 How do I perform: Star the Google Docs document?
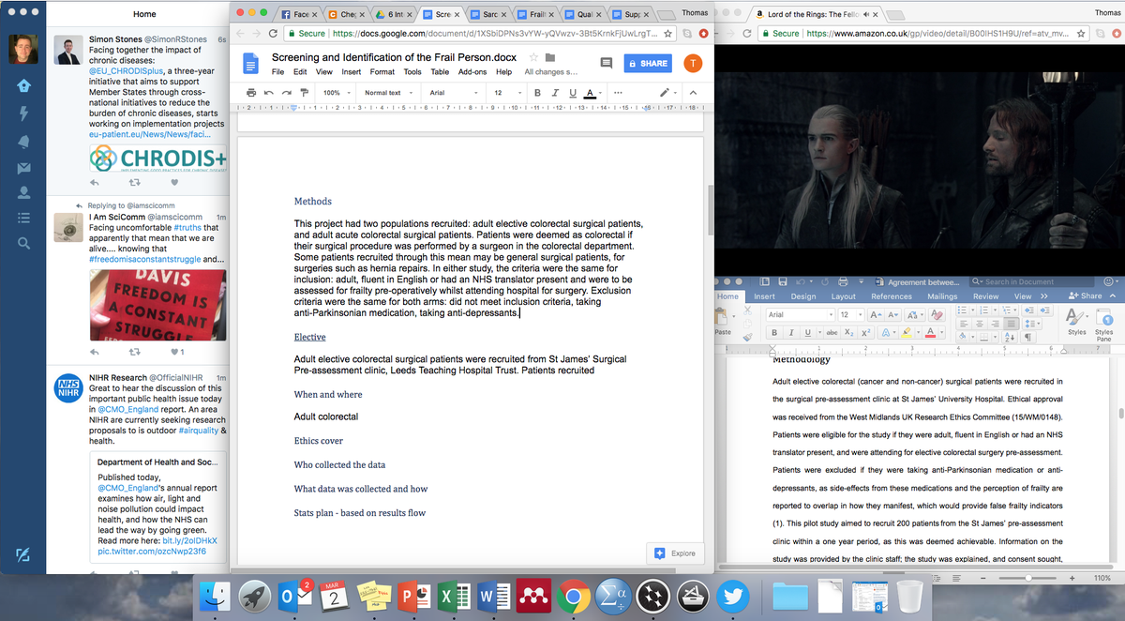tap(533, 57)
